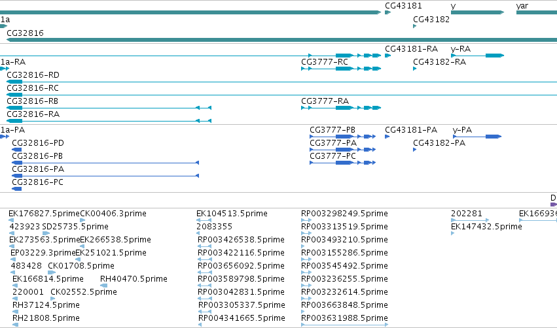557x328 pixels.
Task: Select EST RP003426538.5prime
Action: (x=241, y=240)
